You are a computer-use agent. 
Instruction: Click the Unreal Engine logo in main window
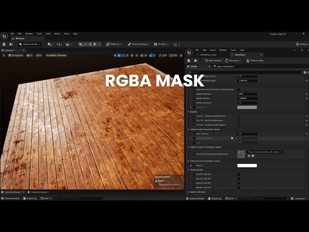[5, 36]
